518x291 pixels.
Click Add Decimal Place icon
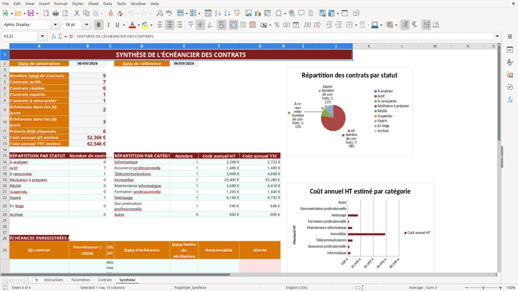(x=307, y=25)
